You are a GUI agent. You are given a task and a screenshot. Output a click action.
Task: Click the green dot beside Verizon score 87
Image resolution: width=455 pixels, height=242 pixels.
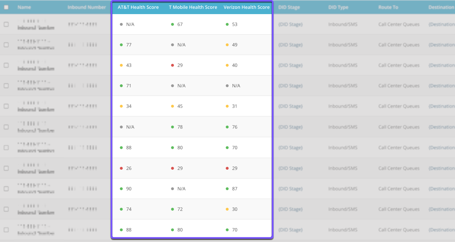[x=227, y=189]
